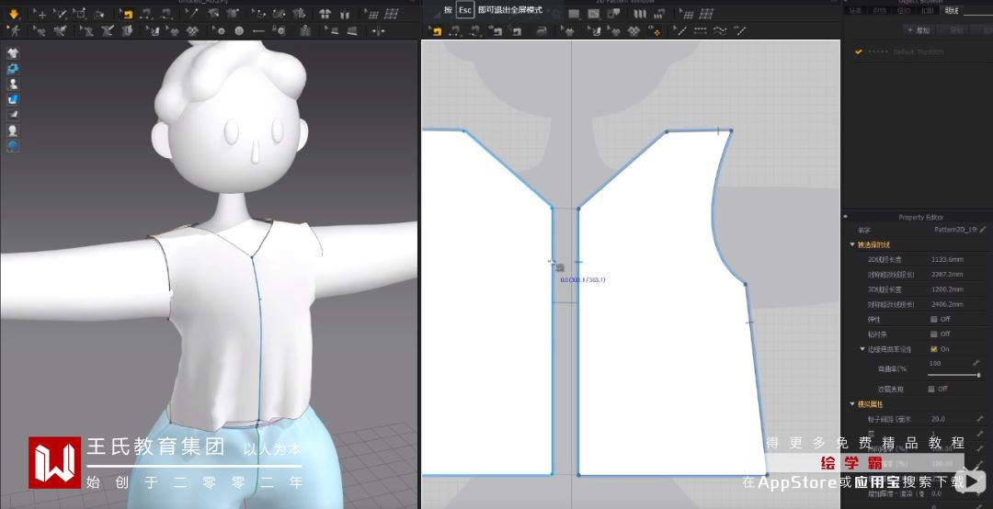Click the garment display icon in 3D left sidebar
The image size is (993, 509).
pos(13,53)
